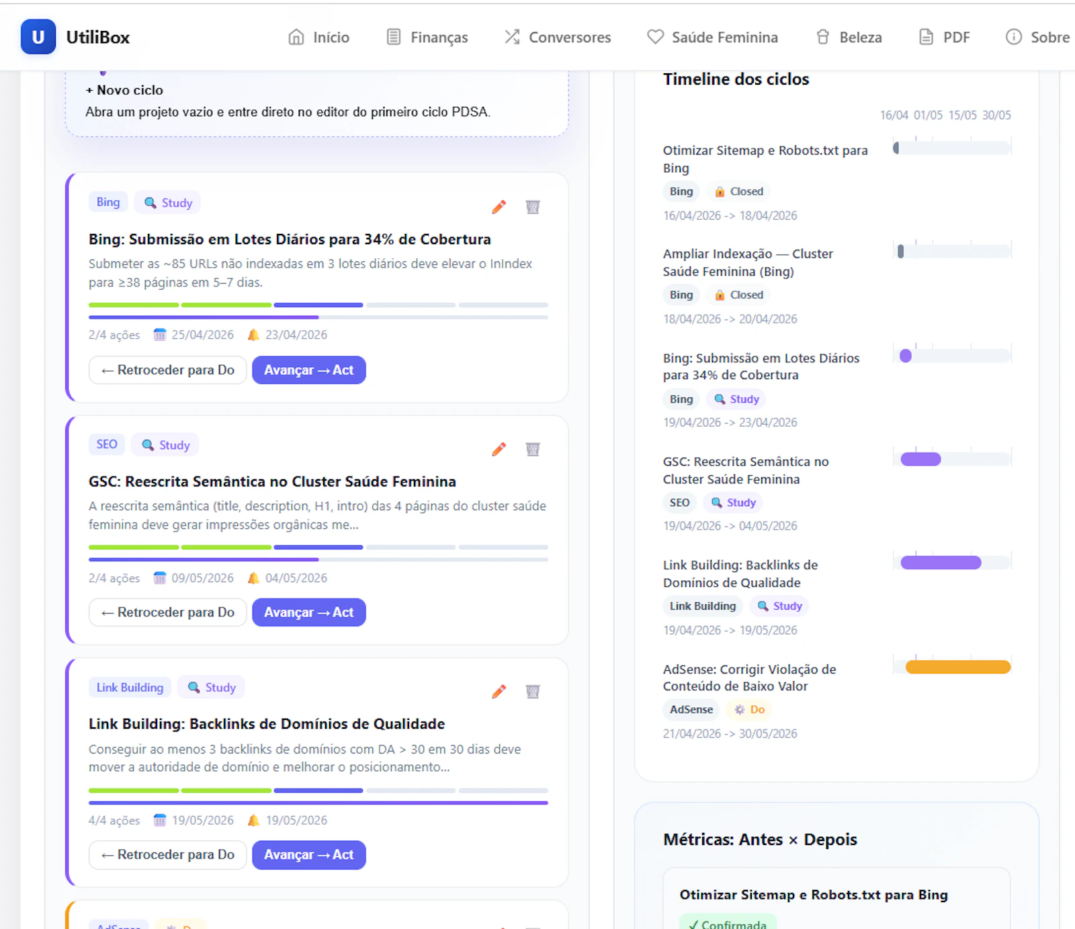
Task: Click lock icon for Ampliar Indexação timeline entry
Action: coord(720,295)
